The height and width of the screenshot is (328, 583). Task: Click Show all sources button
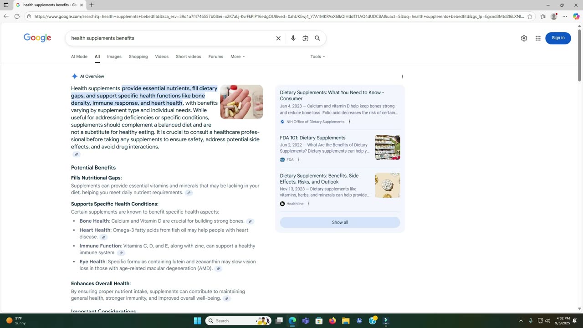[340, 222]
